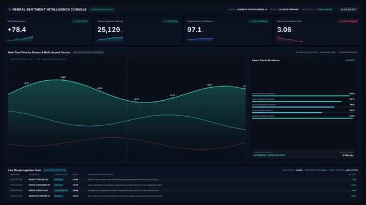Toggle the Negative Residual legend entry
The image size is (366, 205).
click(348, 52)
